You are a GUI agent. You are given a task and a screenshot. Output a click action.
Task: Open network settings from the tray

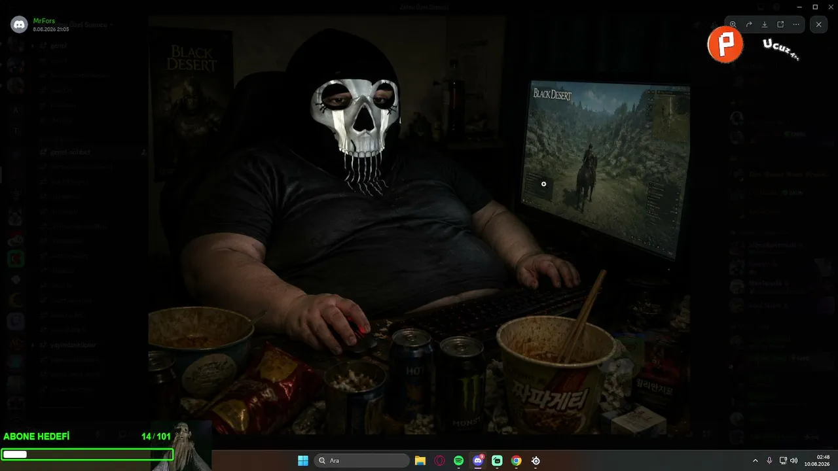tap(784, 461)
